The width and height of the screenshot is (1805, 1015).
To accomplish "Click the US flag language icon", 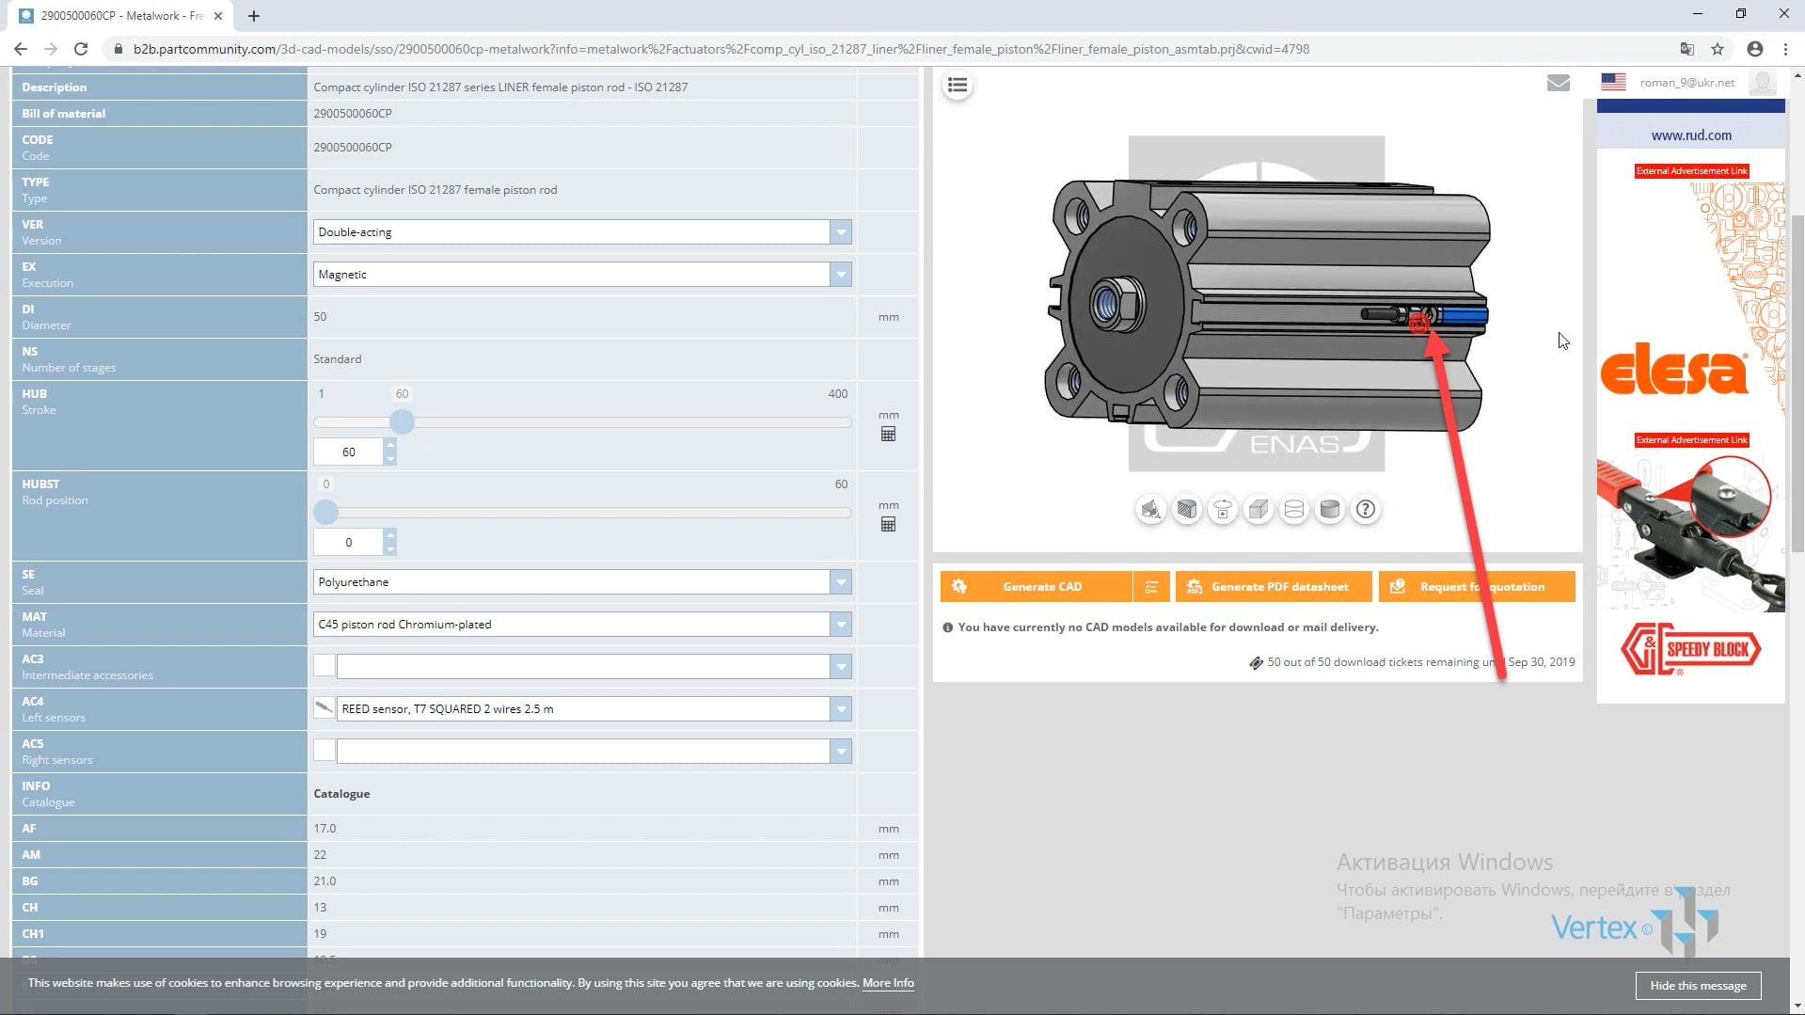I will point(1613,82).
